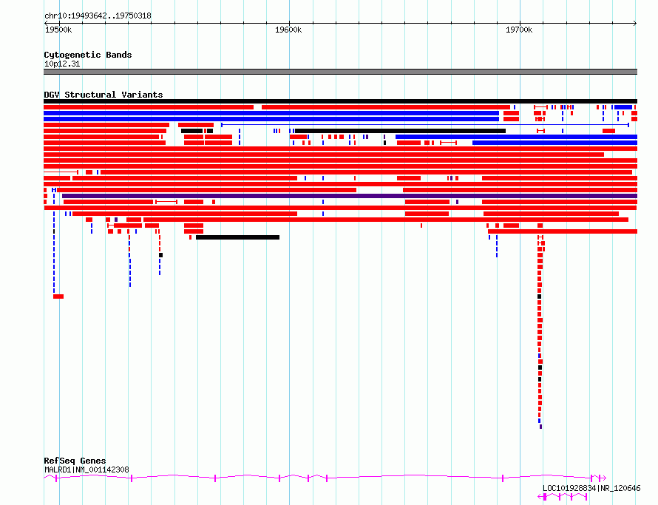Select the LOC101928834 transcript glyph
The image size is (658, 505).
pyautogui.click(x=563, y=497)
